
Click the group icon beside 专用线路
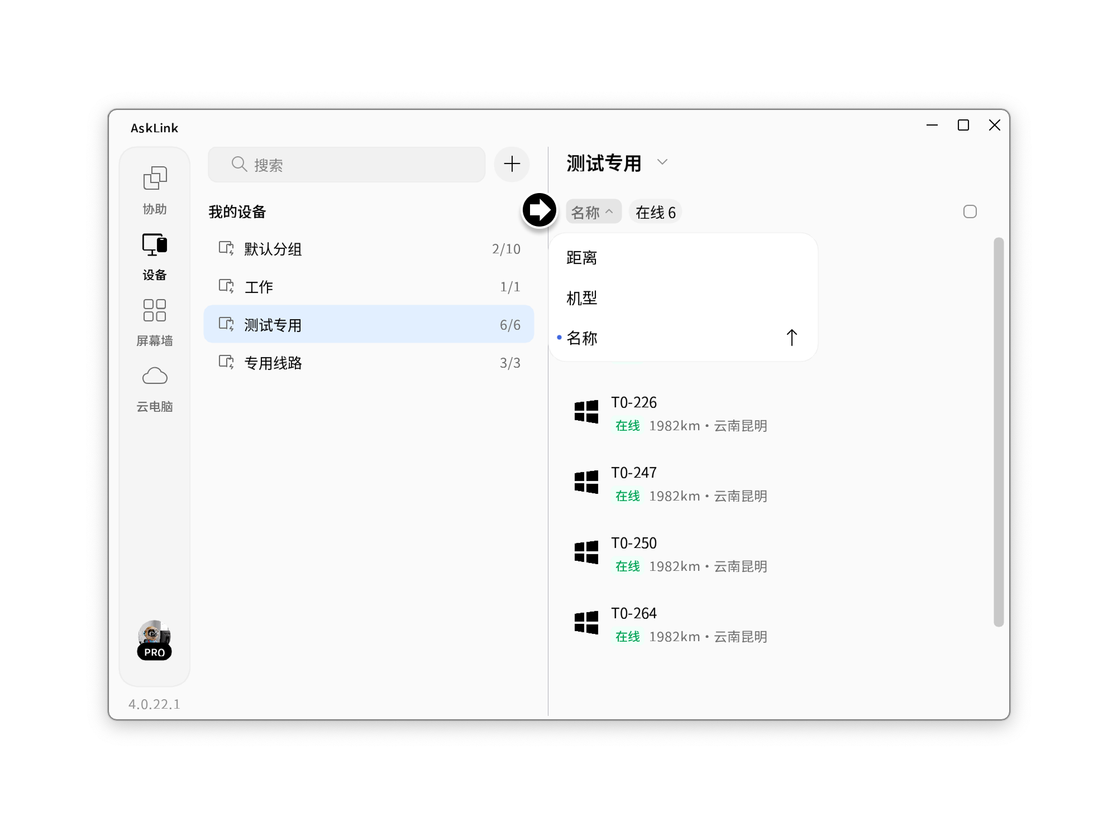[226, 362]
